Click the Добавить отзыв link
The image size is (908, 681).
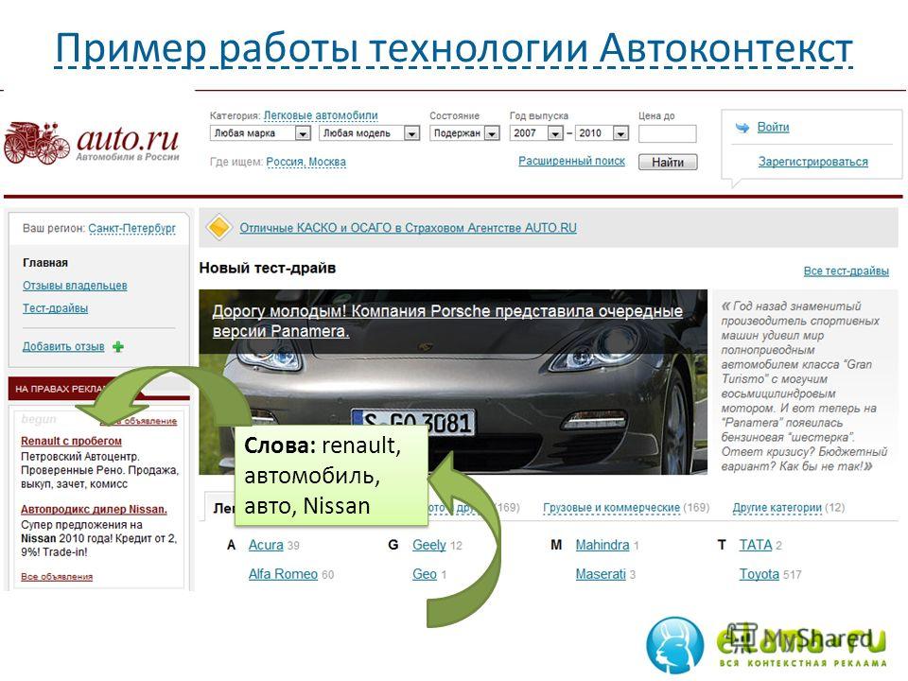(63, 346)
